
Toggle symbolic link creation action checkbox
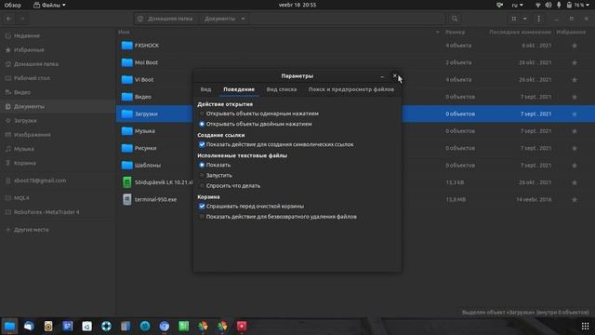point(202,144)
